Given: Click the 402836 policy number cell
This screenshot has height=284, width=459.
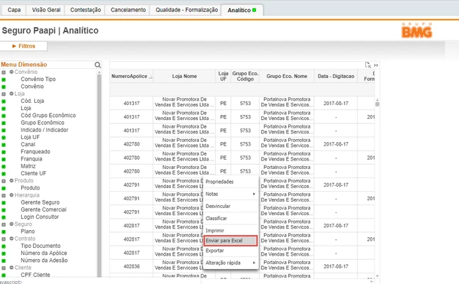Looking at the screenshot, I should click(x=131, y=266).
